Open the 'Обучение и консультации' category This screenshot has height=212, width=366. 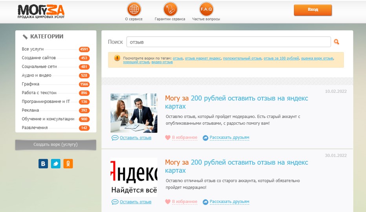pos(48,119)
